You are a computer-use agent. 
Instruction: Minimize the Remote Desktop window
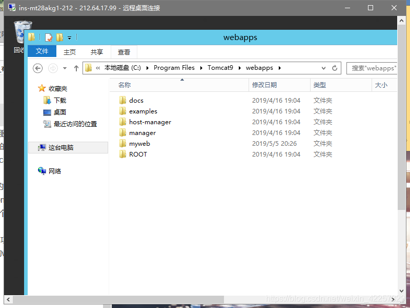click(x=347, y=8)
